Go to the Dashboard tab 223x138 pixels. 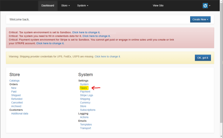pos(48,5)
